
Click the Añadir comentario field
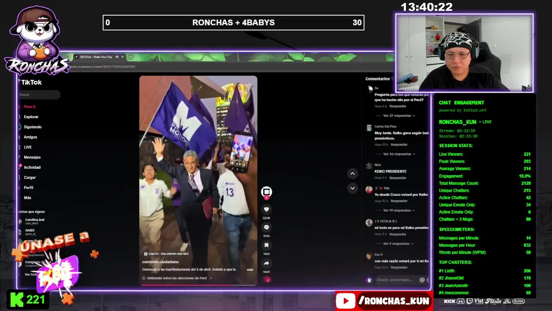(395, 280)
